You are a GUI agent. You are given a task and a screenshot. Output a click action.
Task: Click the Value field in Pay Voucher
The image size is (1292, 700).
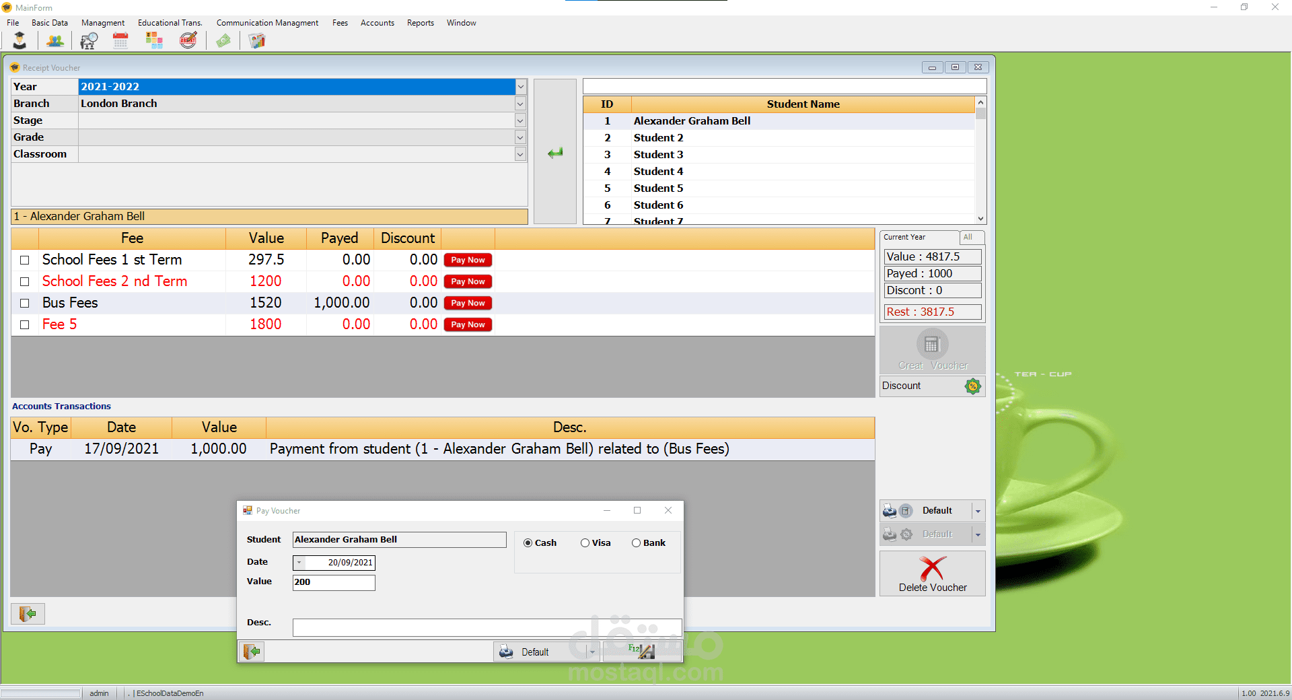(x=334, y=582)
